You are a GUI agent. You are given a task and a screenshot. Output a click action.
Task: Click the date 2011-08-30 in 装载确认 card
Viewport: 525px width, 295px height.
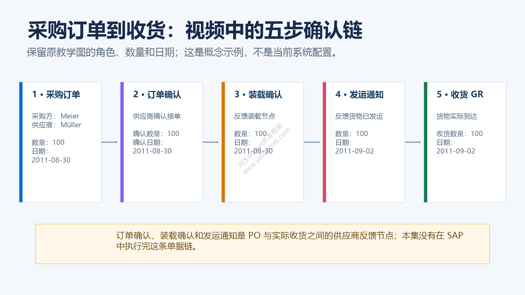tap(253, 151)
